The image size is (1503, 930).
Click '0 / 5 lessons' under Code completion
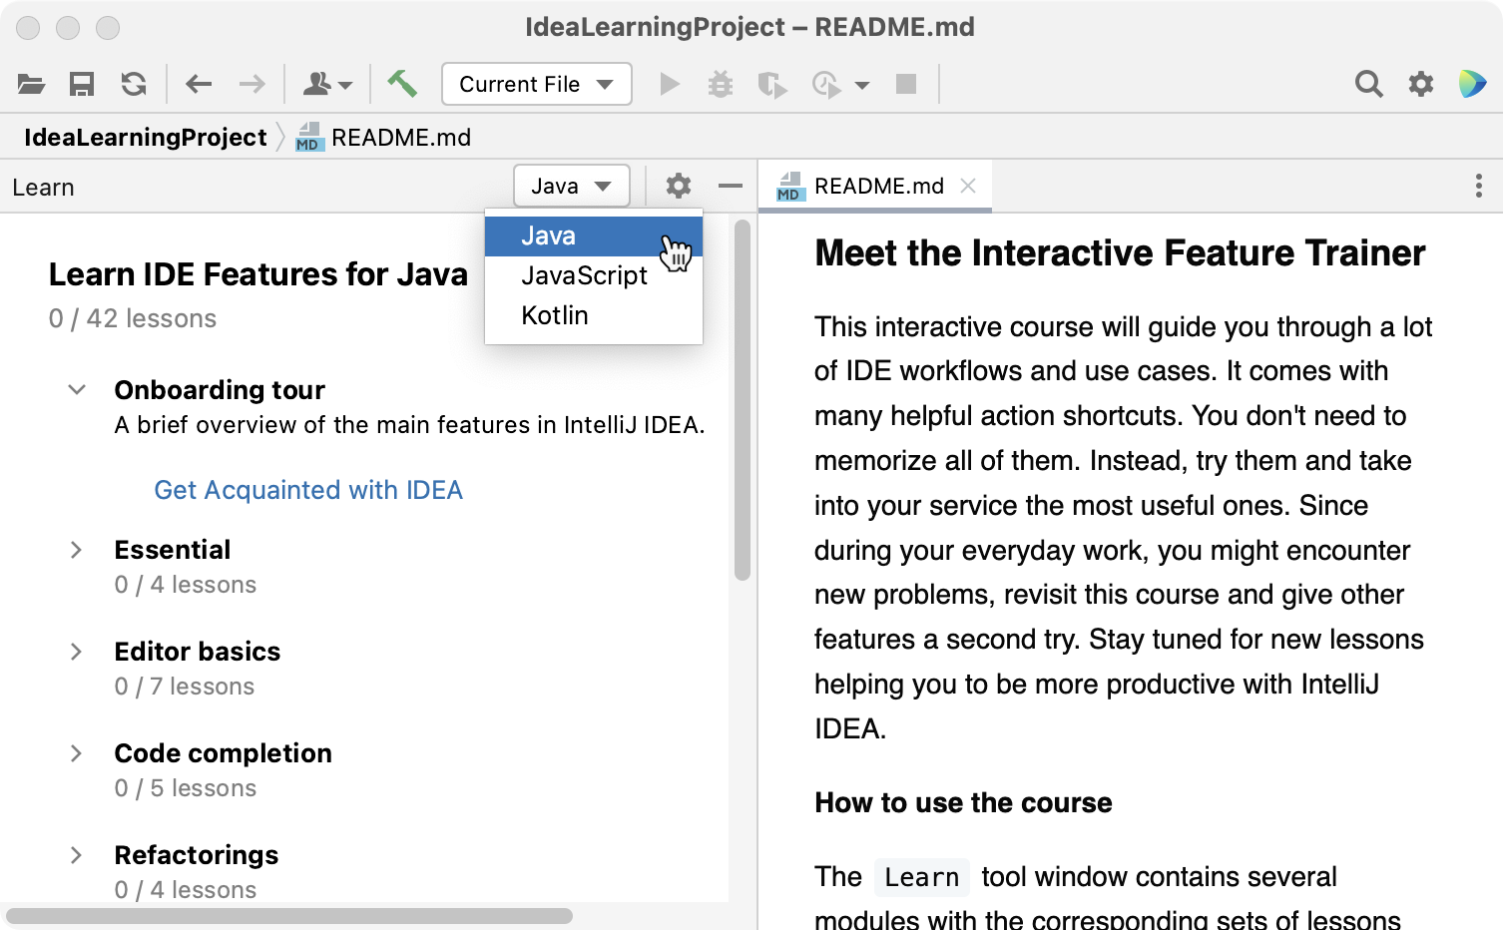[186, 788]
